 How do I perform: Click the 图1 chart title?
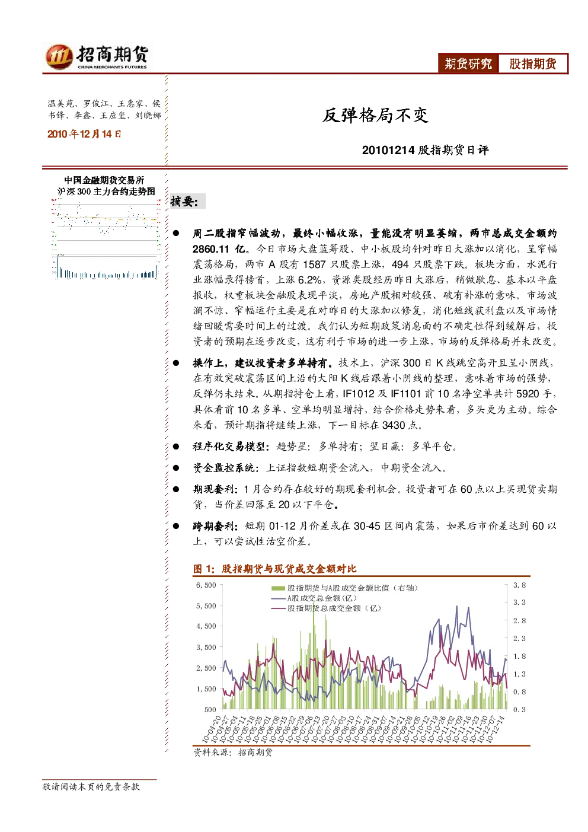[275, 569]
